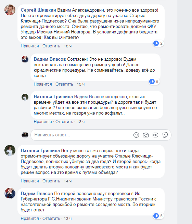Open 18 ч timestamp of first comment

pyautogui.click(x=67, y=46)
